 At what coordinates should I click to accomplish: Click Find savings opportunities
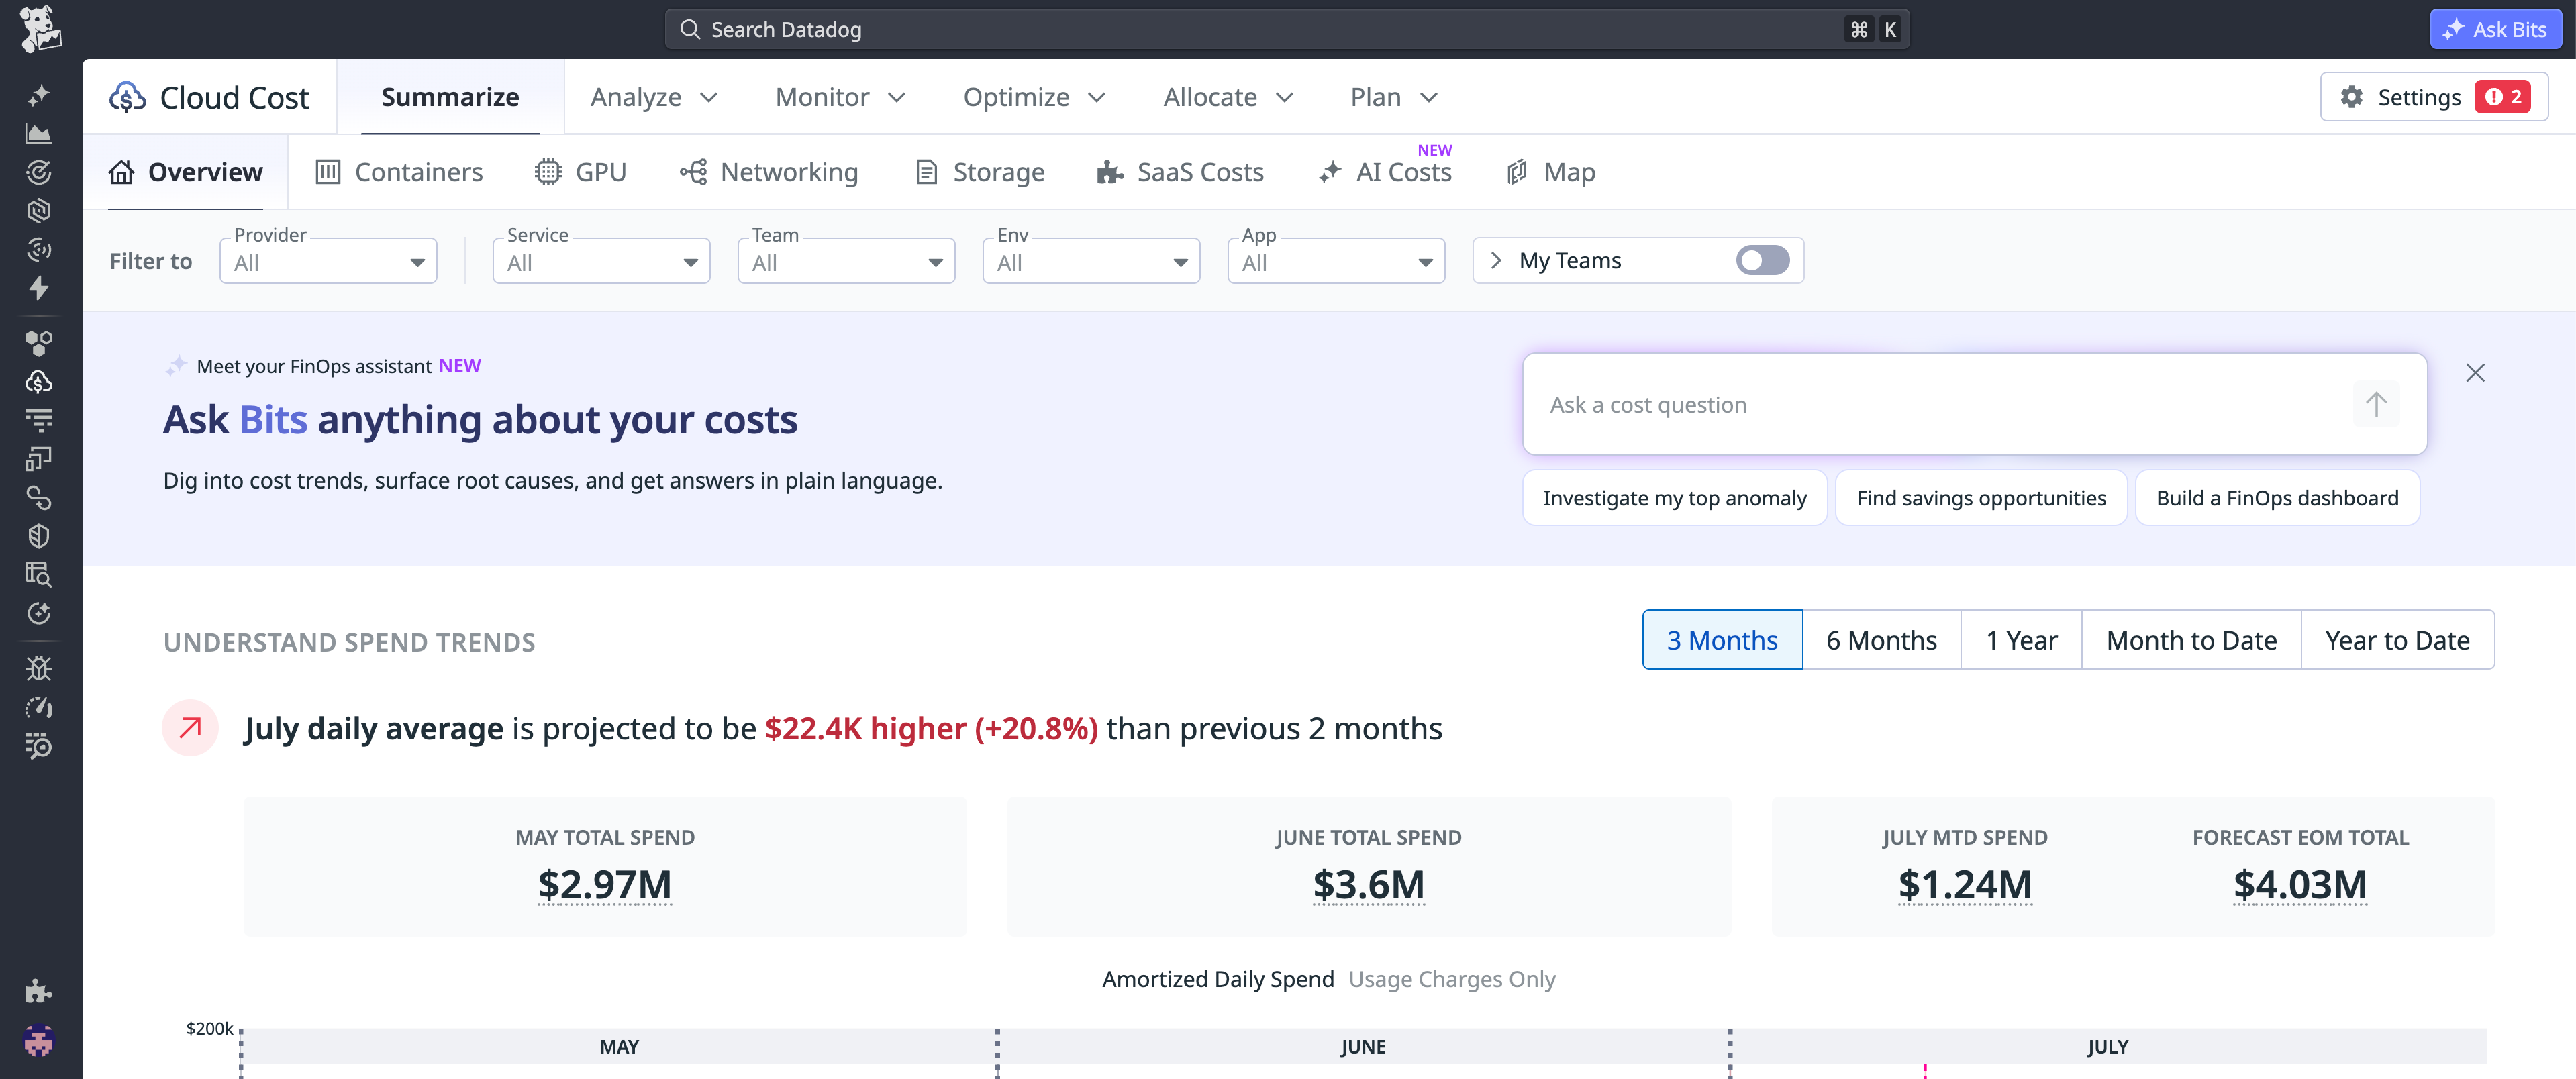(1981, 498)
